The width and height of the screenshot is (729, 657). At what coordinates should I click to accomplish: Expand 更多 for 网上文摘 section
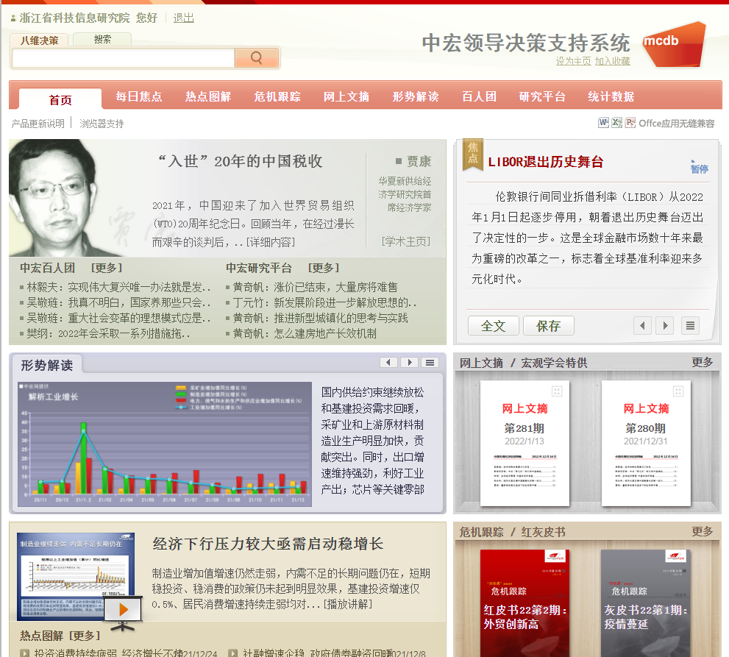click(x=702, y=362)
